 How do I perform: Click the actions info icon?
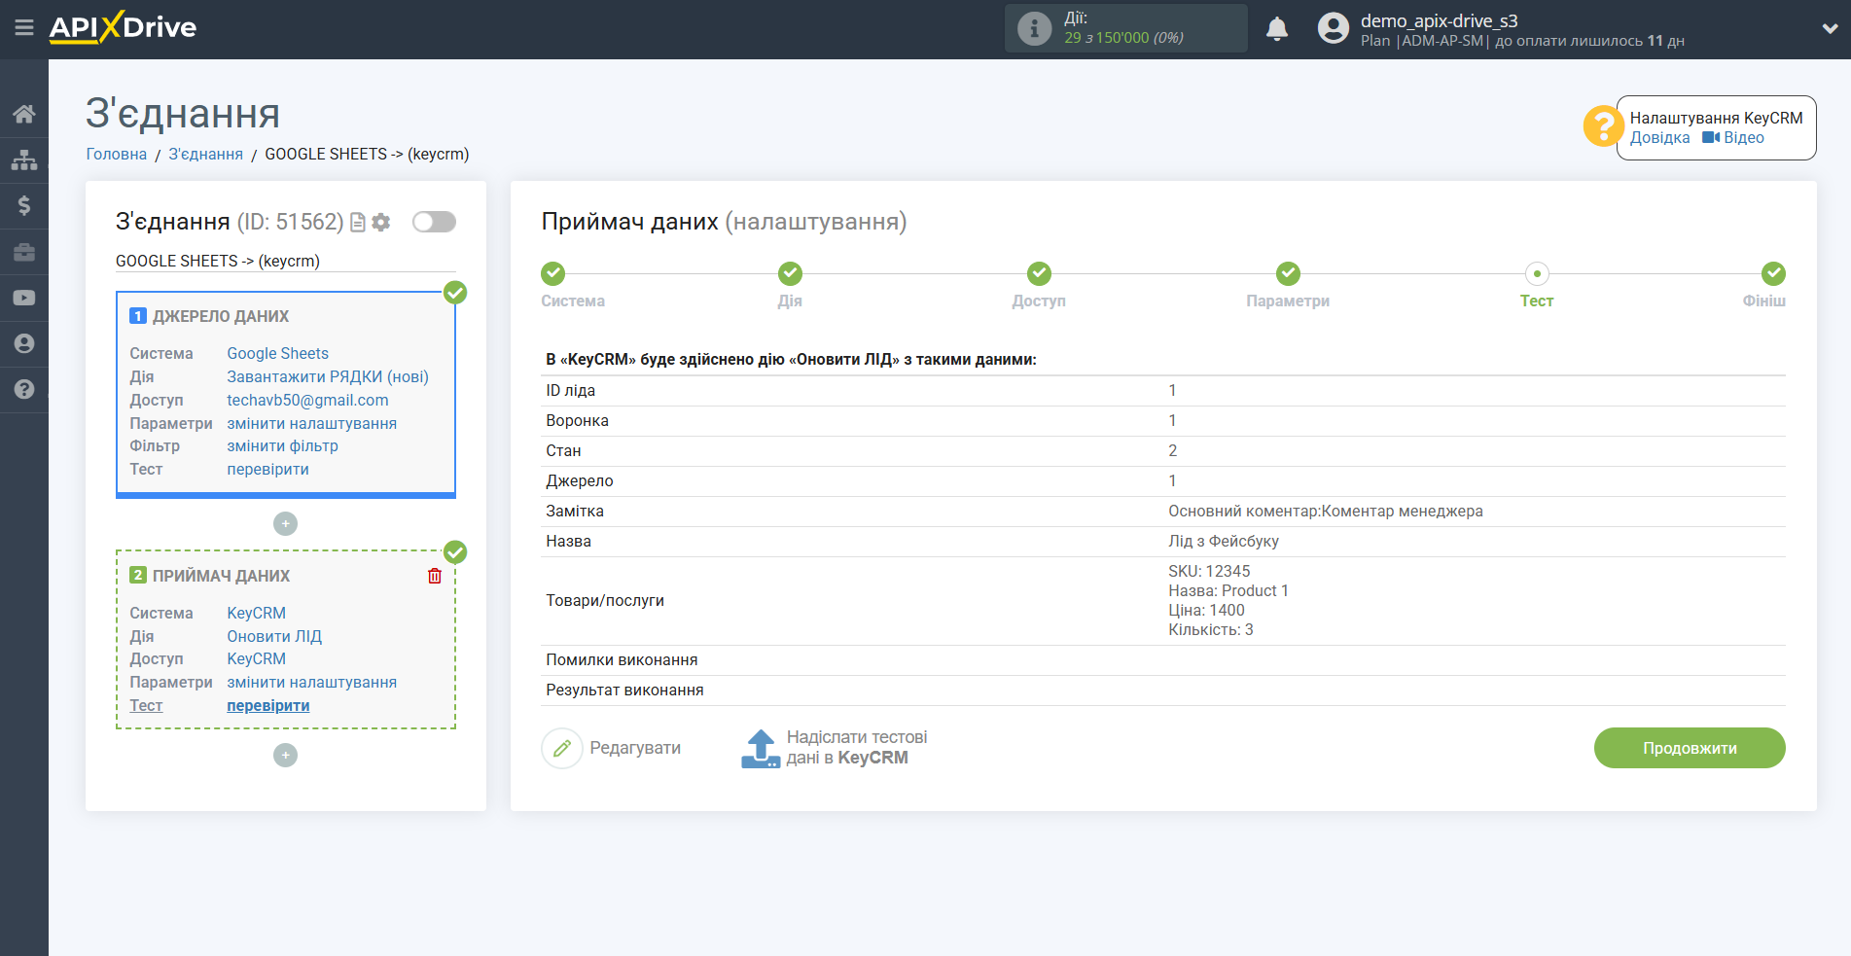click(1034, 28)
